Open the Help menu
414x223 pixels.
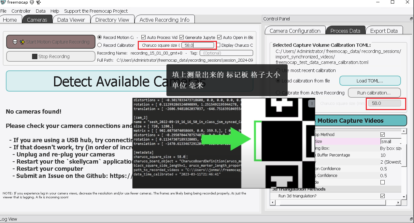pyautogui.click(x=55, y=11)
